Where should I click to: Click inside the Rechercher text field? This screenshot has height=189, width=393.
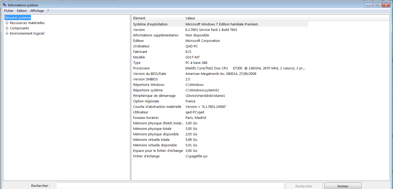[170, 186]
